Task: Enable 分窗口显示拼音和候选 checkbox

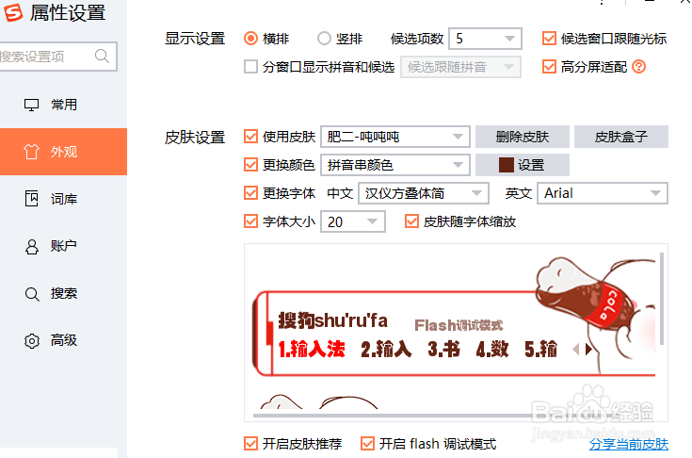Action: pyautogui.click(x=250, y=67)
